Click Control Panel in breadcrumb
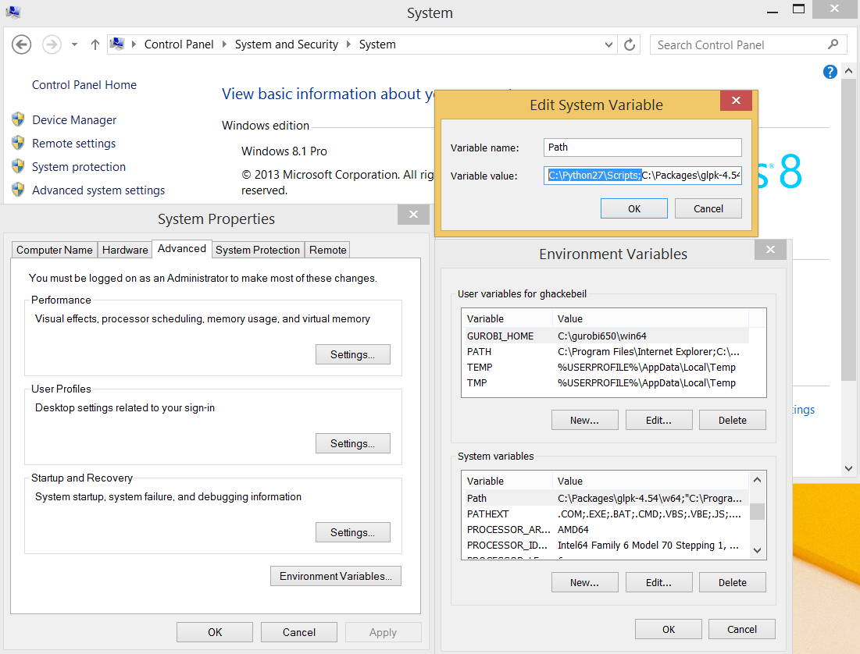Viewport: 860px width, 654px height. pos(179,44)
